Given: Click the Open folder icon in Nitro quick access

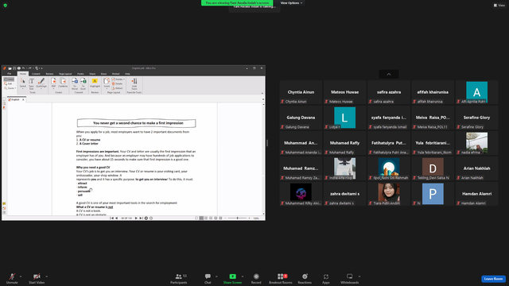Looking at the screenshot, I should [10, 68].
